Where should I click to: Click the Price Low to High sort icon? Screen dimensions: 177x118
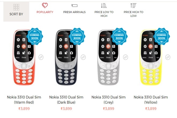point(104,5)
